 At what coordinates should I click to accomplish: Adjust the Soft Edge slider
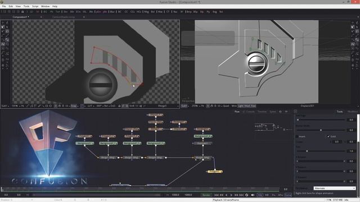pos(321,120)
